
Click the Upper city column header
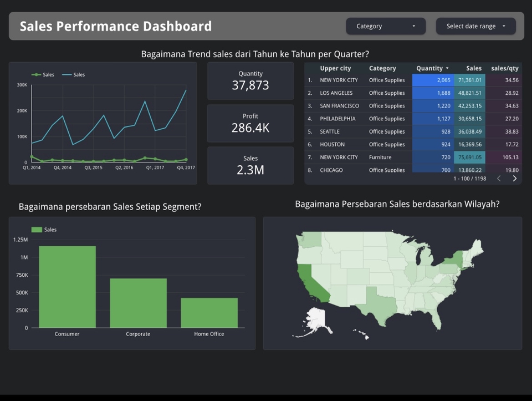(x=335, y=68)
